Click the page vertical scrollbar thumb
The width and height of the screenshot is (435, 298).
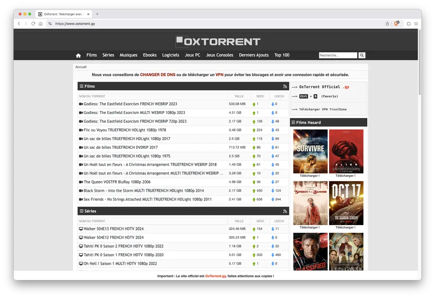tap(420, 62)
